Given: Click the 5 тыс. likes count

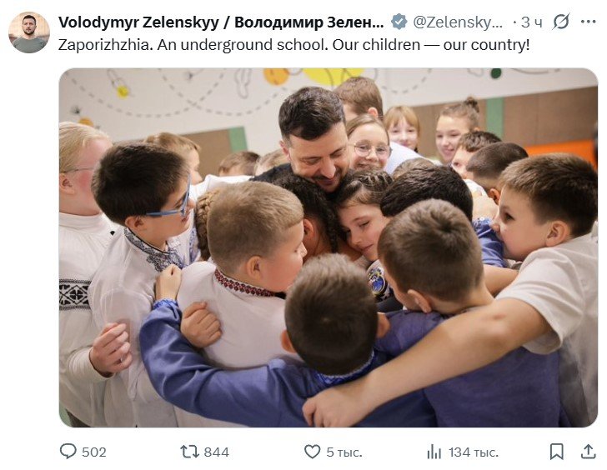Looking at the screenshot, I should [x=344, y=452].
